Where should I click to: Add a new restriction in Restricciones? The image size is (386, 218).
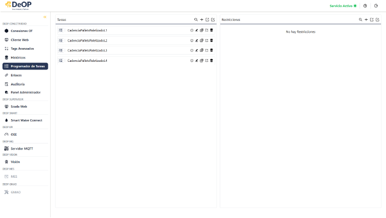(366, 19)
